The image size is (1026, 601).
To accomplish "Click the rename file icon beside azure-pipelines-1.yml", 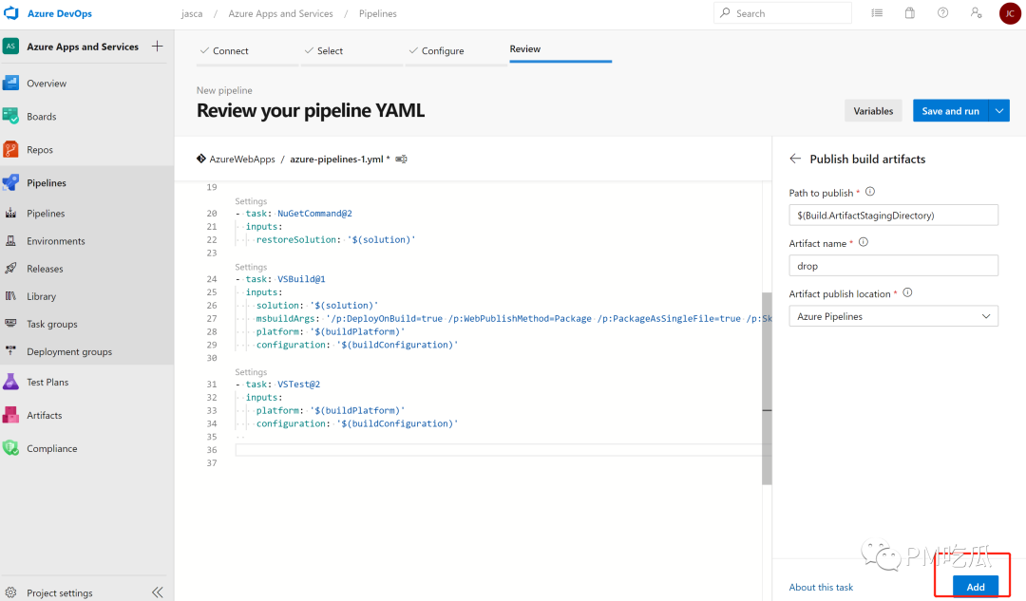I will pyautogui.click(x=401, y=159).
